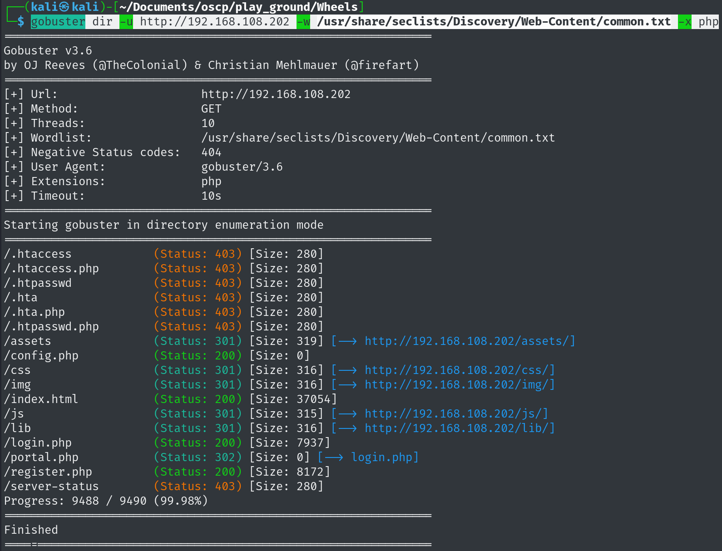This screenshot has height=551, width=722.
Task: Open the http://192.168.108.202/css/ redirect link
Action: (456, 370)
